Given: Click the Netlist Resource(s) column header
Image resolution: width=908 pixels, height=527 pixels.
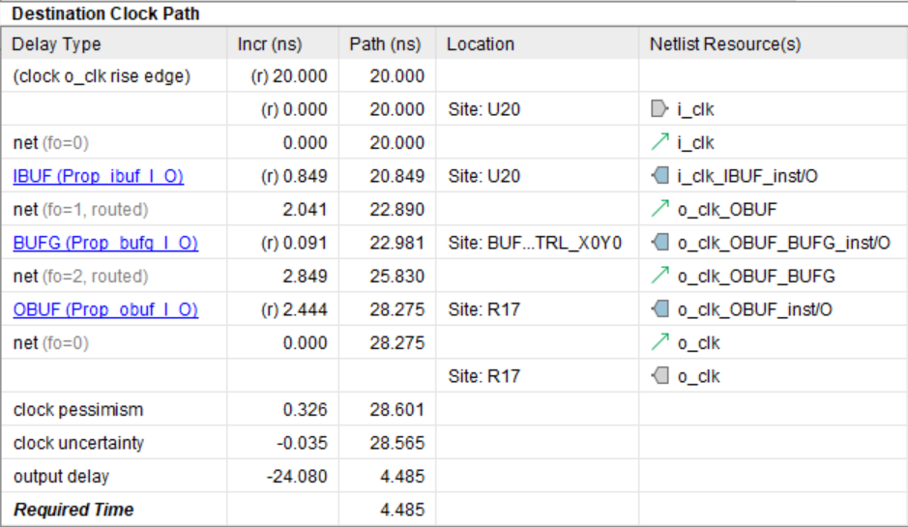Looking at the screenshot, I should [x=724, y=44].
